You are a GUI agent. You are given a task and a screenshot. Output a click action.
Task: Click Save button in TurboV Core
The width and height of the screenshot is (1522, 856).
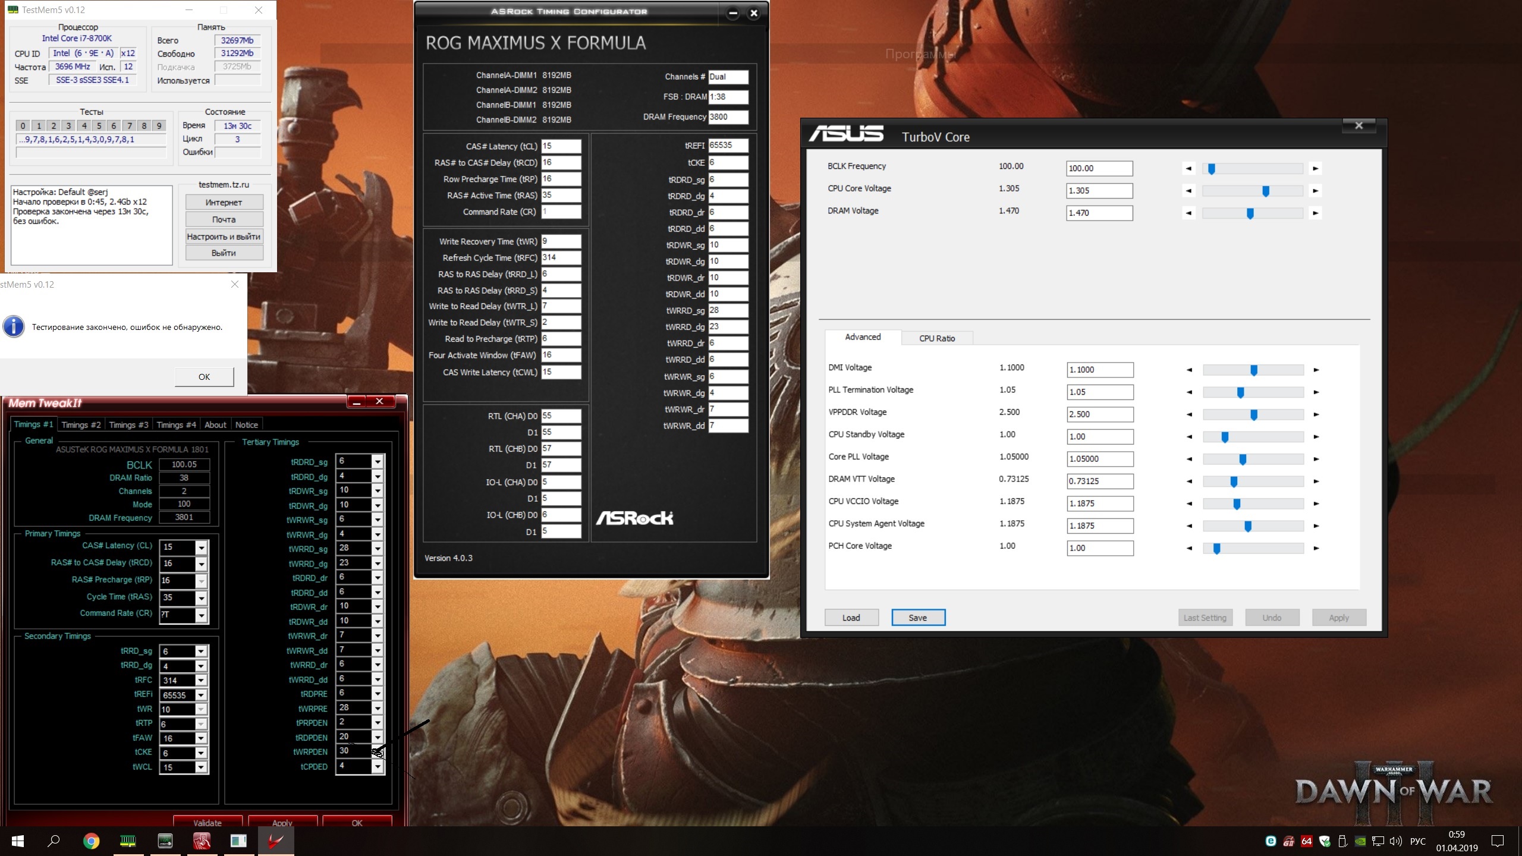tap(917, 618)
